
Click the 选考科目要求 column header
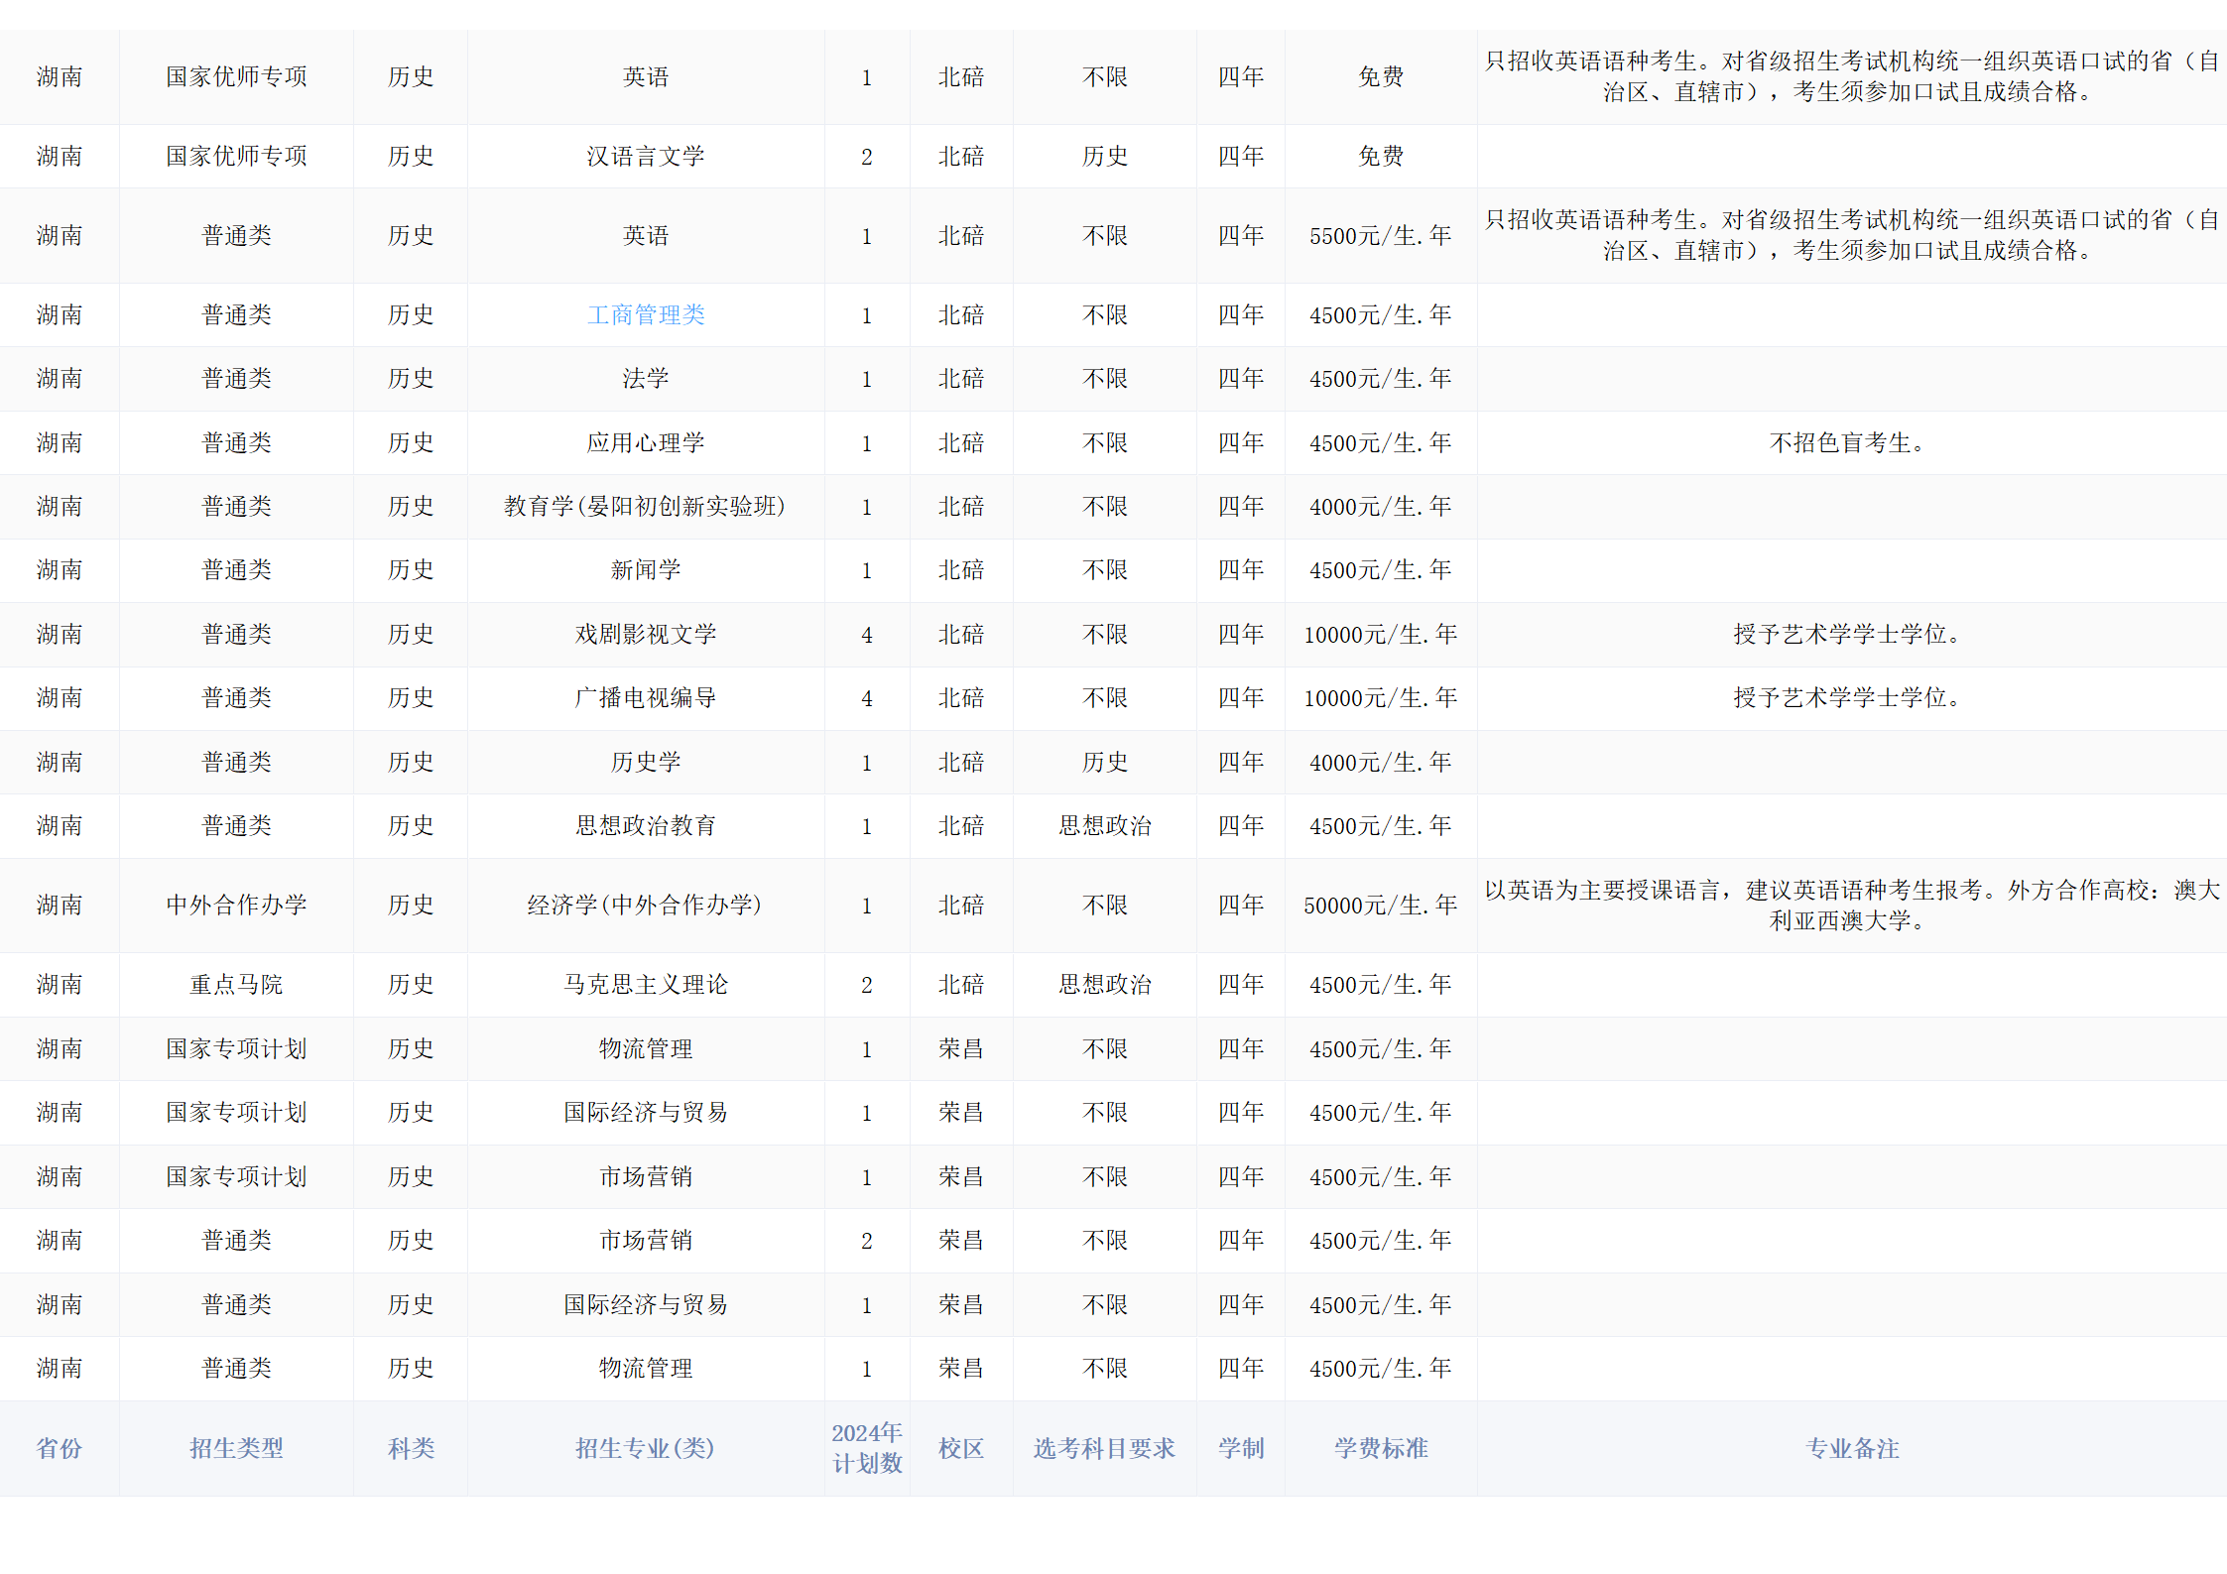1104,1448
